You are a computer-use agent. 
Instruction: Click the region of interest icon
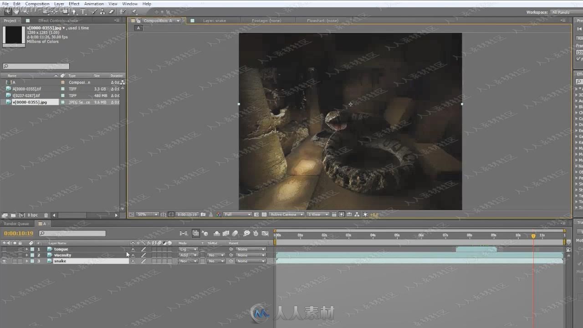(x=256, y=215)
